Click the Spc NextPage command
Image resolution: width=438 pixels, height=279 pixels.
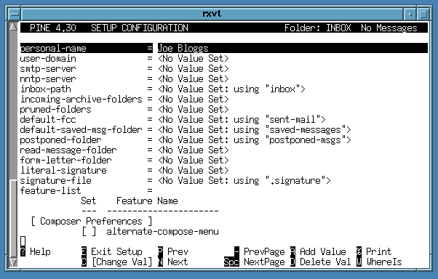coord(255,262)
